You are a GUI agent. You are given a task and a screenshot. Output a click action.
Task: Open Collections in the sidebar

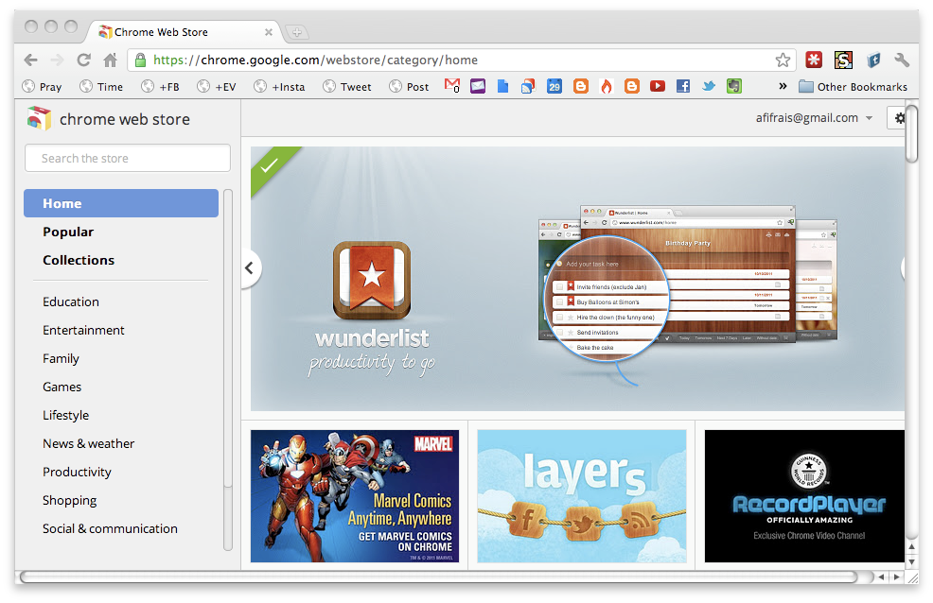point(79,260)
